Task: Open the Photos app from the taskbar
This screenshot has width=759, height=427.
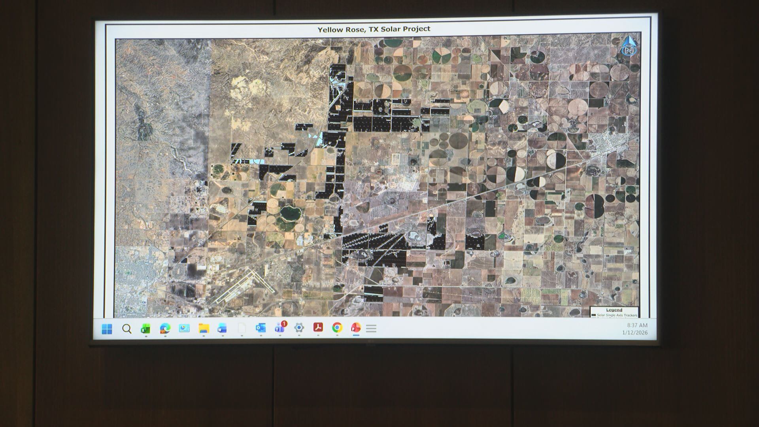Action: [x=184, y=329]
